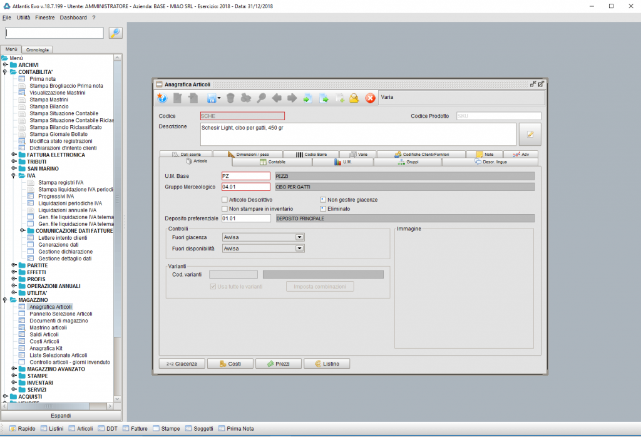
Task: Click the Codice Prodotto SKU input field
Action: pos(498,116)
